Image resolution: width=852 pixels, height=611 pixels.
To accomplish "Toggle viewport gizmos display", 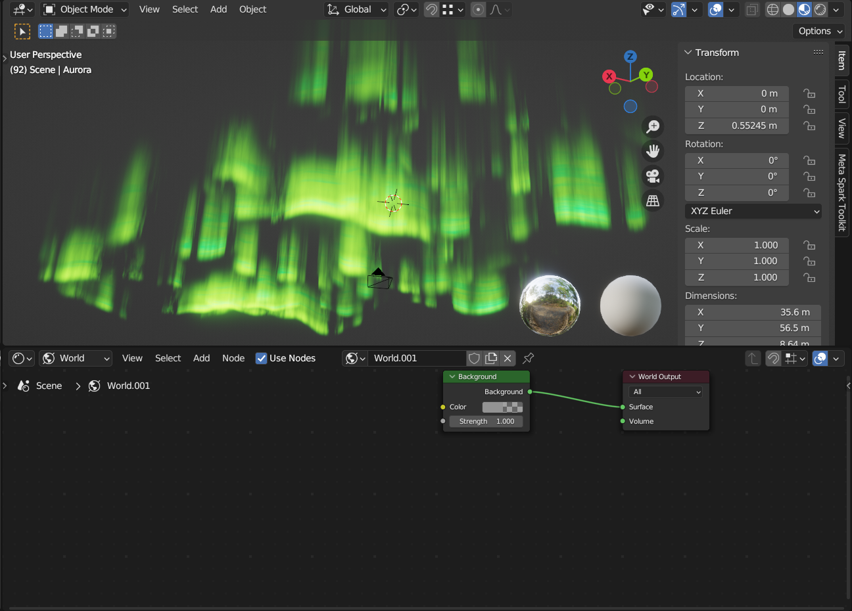I will [x=678, y=9].
